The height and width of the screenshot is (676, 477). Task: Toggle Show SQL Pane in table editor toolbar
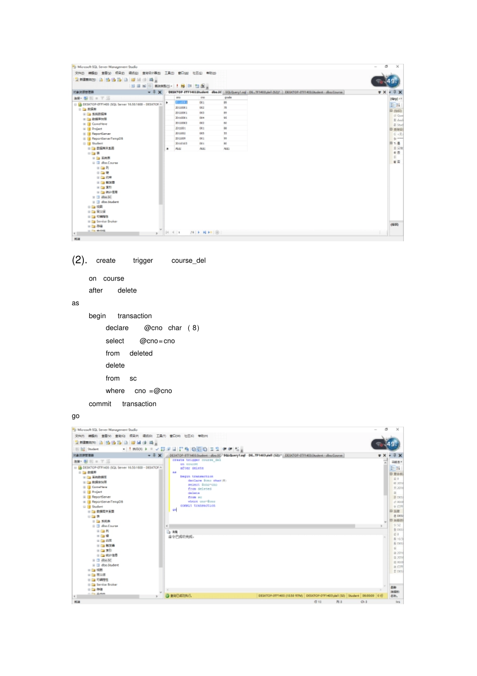(x=144, y=86)
